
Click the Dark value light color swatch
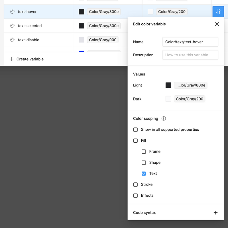(168, 99)
